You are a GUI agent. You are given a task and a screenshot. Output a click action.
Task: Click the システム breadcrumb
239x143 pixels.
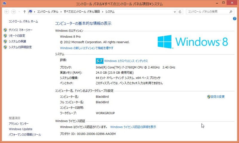point(110,12)
